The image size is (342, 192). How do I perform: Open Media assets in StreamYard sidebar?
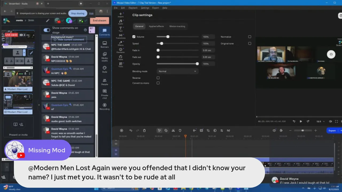click(x=104, y=57)
